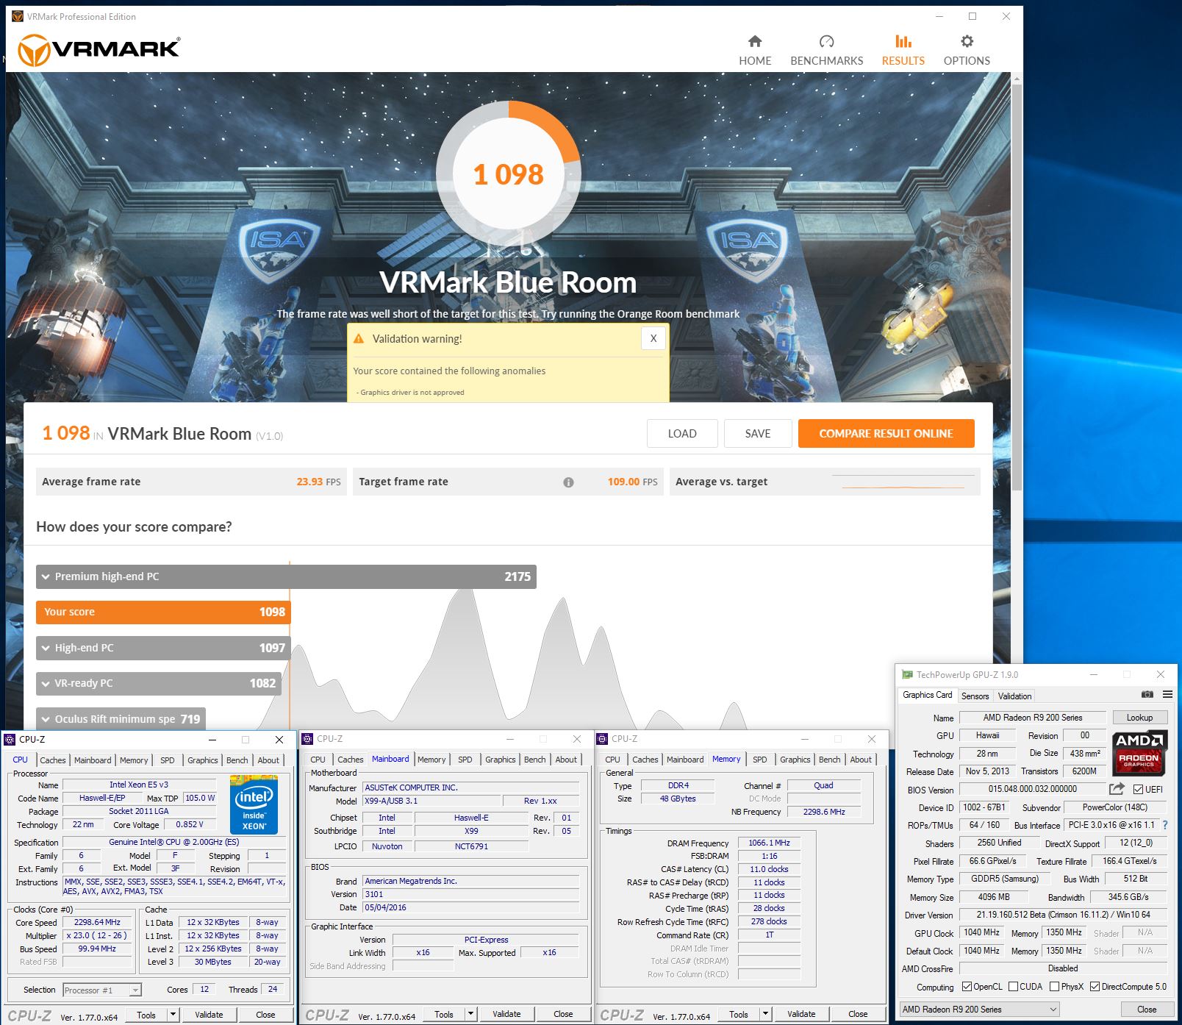Go to HOME in VRMark navigation
1182x1025 pixels.
tap(755, 51)
